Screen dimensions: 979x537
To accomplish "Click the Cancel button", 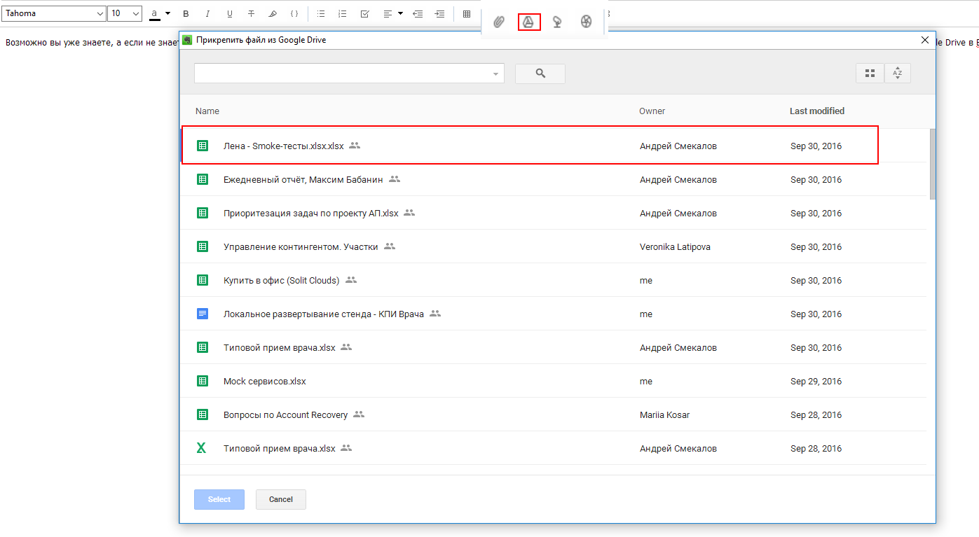I will [280, 499].
